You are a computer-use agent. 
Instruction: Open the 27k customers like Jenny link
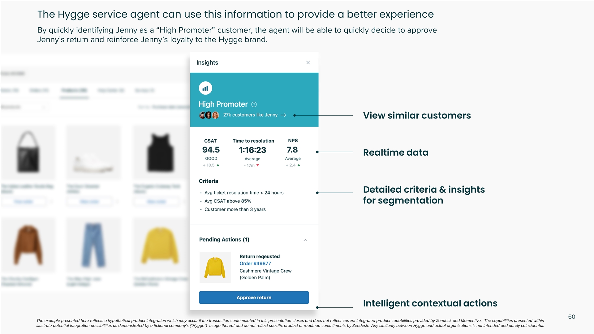(x=250, y=115)
